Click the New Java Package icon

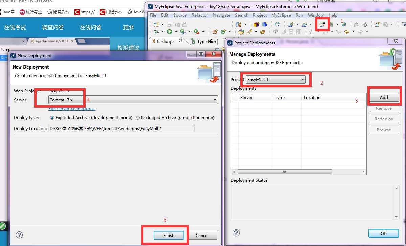point(215,32)
